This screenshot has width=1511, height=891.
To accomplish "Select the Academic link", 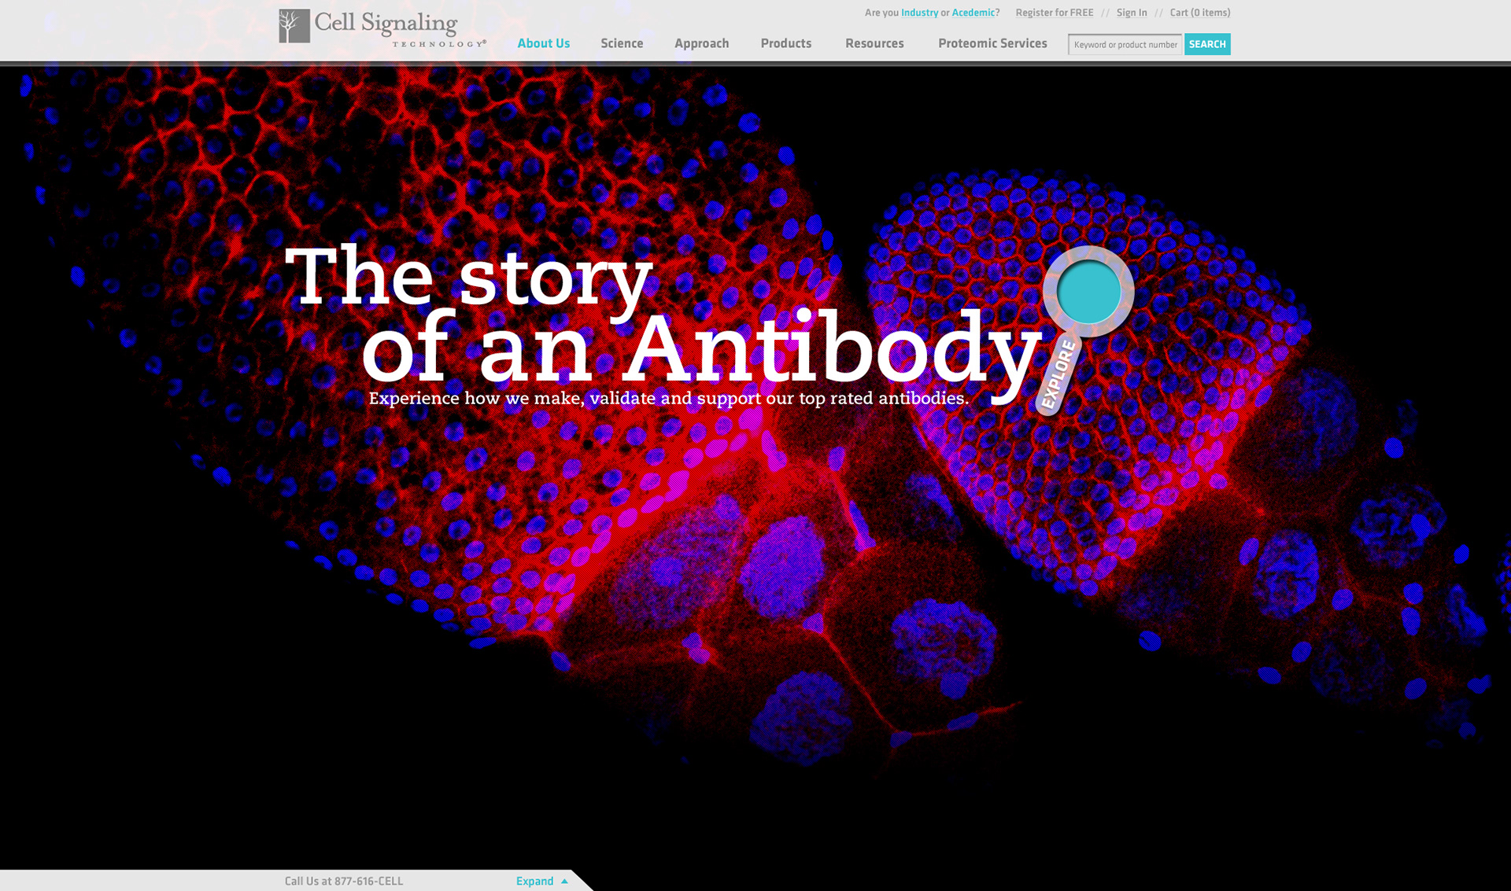I will 973,13.
